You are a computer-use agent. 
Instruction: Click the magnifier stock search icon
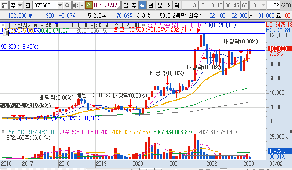click(67, 5)
